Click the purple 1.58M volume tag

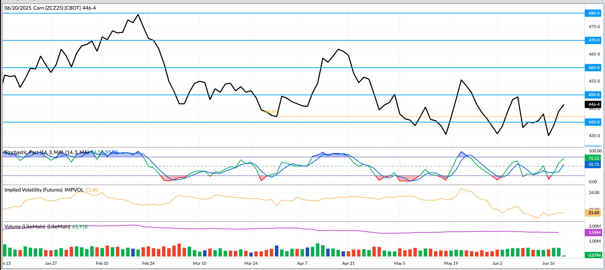coord(594,233)
